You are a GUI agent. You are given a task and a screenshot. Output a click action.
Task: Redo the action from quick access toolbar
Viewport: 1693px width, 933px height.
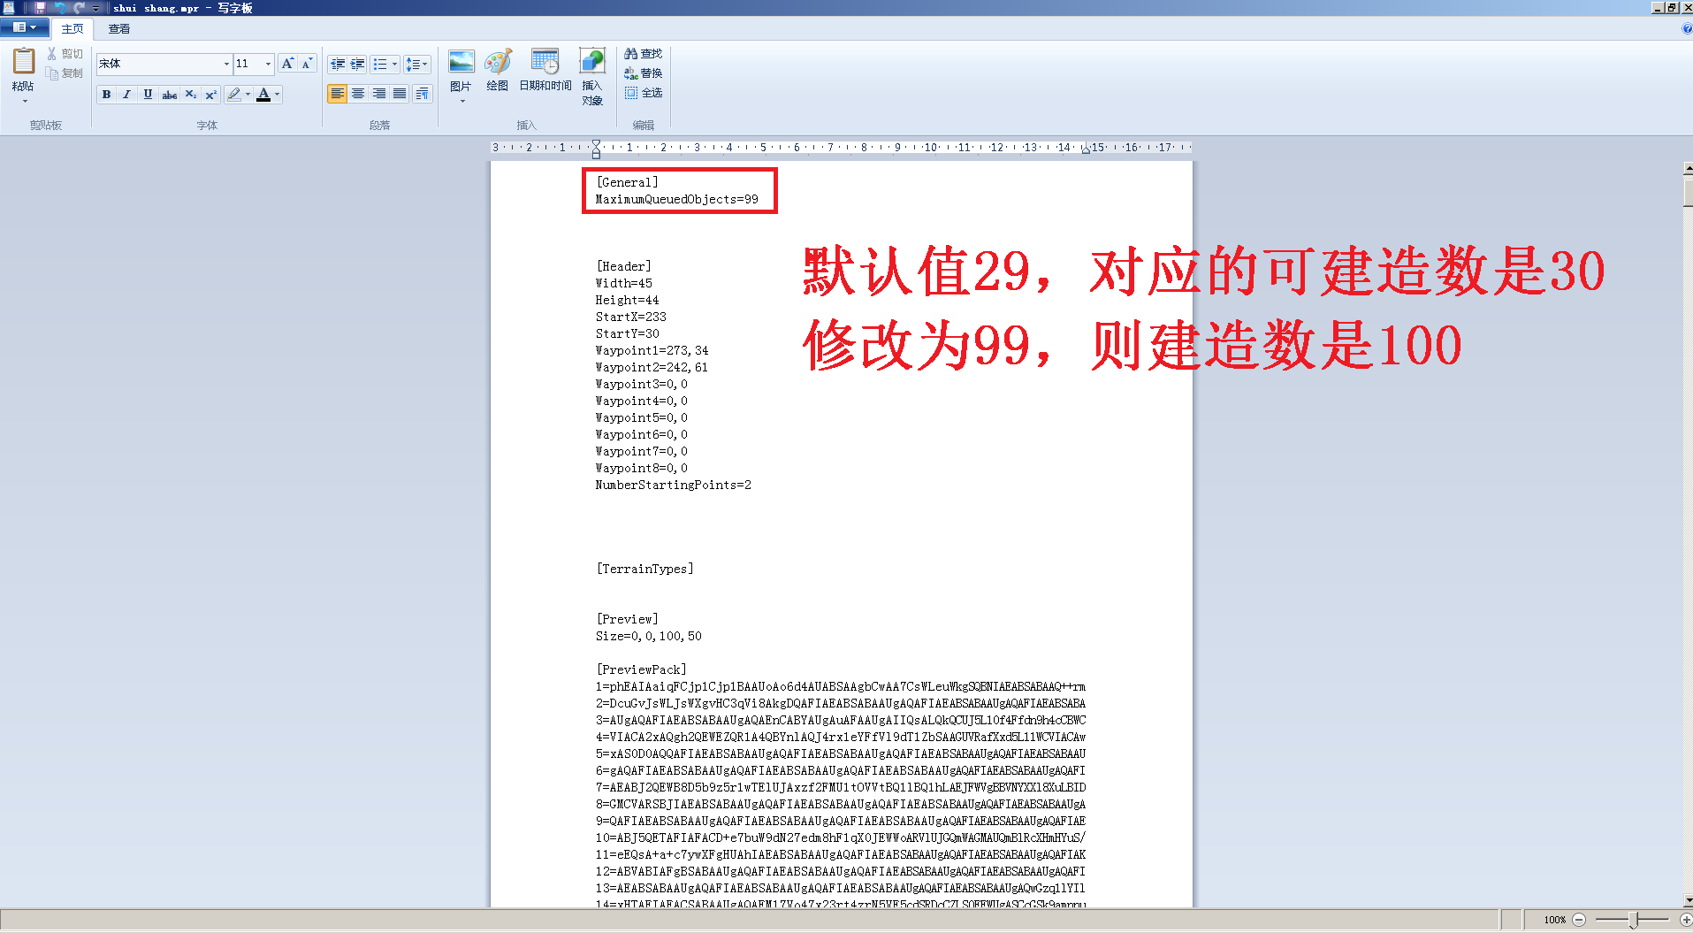[79, 8]
